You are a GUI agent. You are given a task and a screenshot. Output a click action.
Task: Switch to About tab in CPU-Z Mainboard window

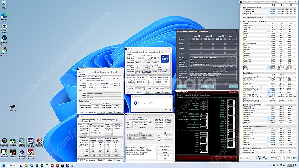click(x=114, y=72)
